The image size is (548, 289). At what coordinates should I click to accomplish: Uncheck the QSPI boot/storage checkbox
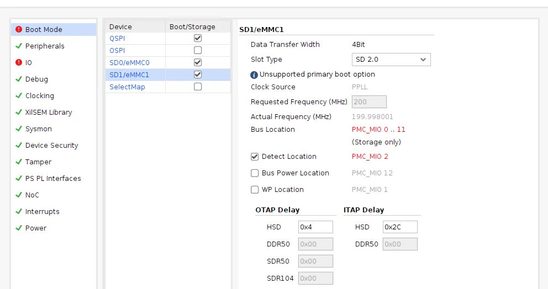click(198, 38)
